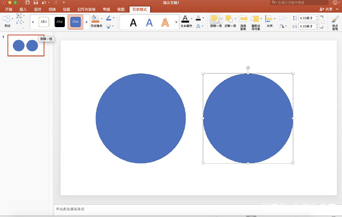Switch to the Insert (插入) tab
This screenshot has height=217, width=342.
23,9
